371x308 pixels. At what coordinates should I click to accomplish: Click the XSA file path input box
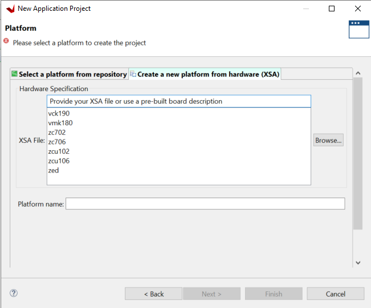click(179, 101)
